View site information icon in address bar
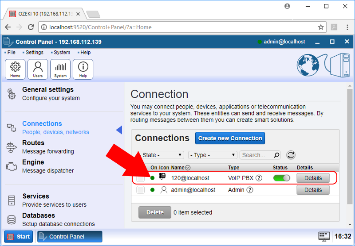Viewport: 355px width, 246px height. pyautogui.click(x=43, y=27)
